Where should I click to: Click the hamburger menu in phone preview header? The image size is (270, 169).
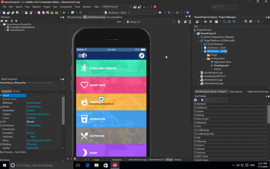tap(80, 55)
